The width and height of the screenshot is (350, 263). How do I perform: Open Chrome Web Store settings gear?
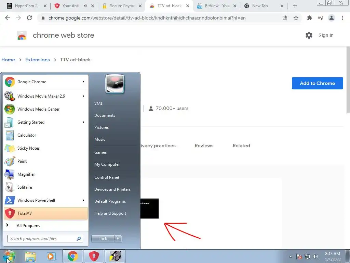coord(309,35)
